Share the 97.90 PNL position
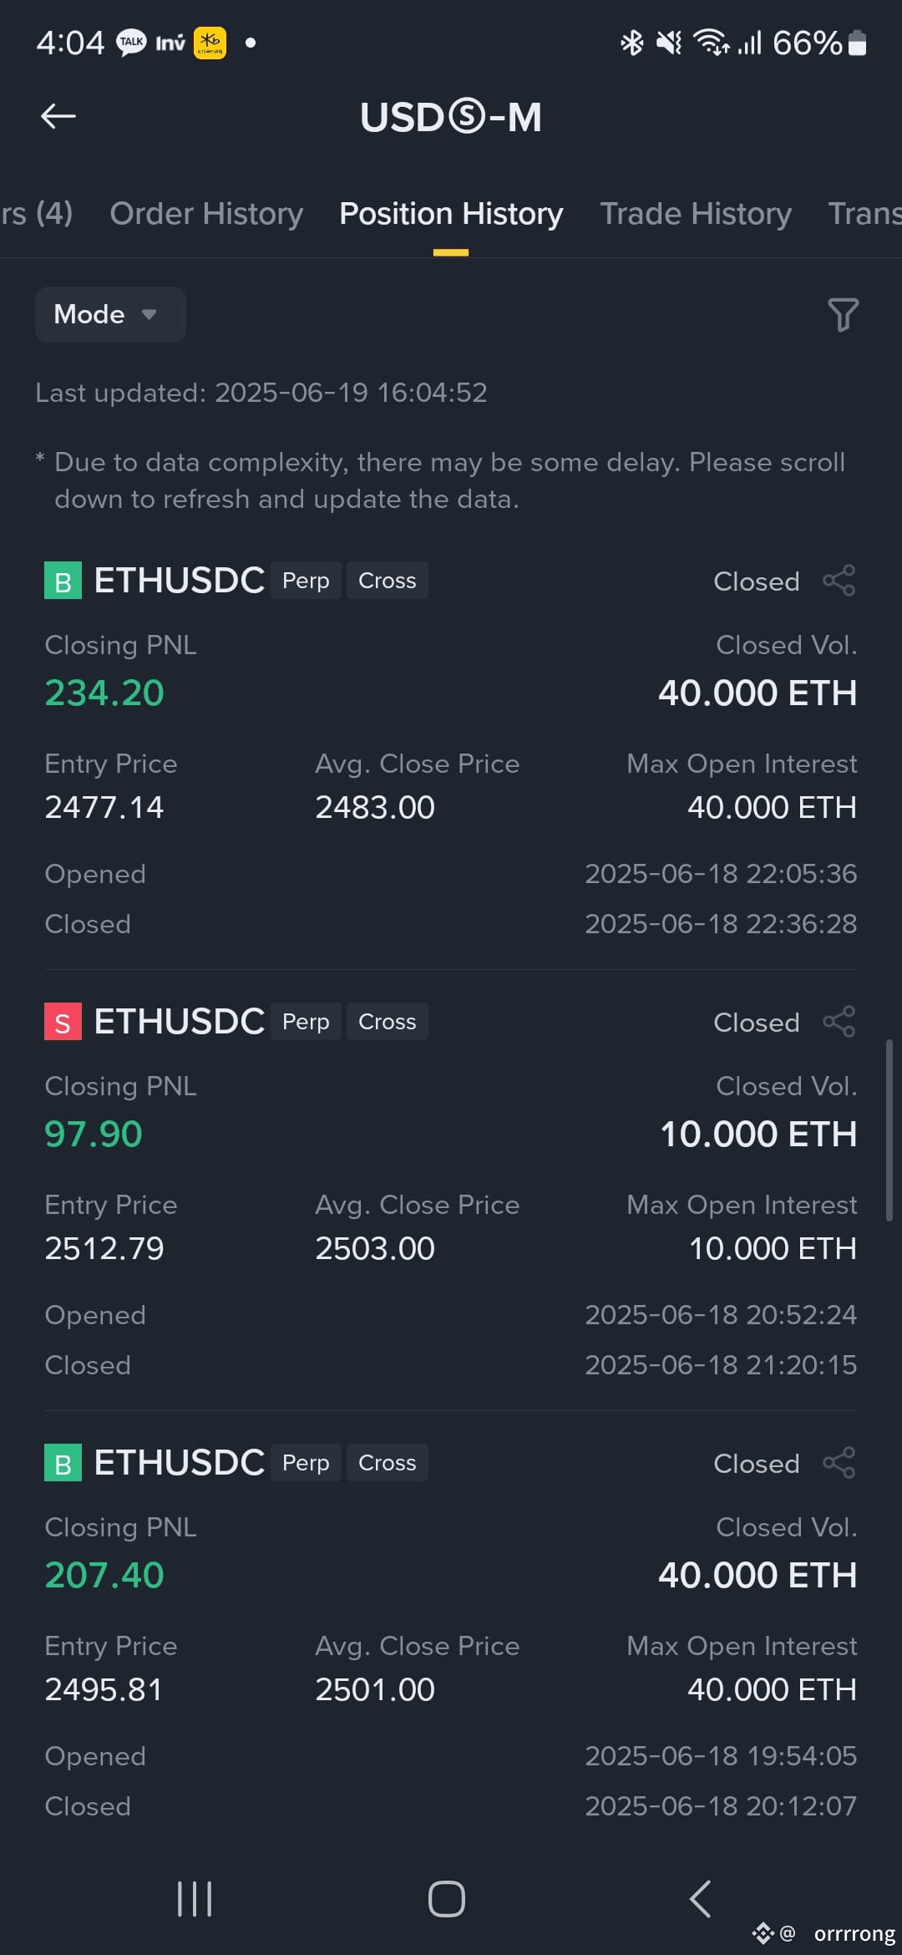This screenshot has height=1955, width=902. pos(839,1022)
